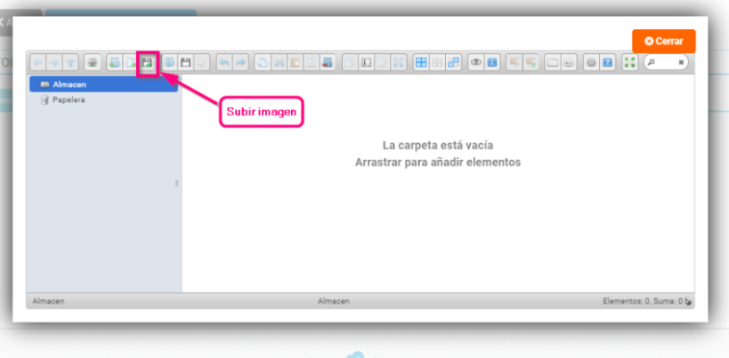Click the cut scissors icon
The width and height of the screenshot is (729, 358).
pyautogui.click(x=279, y=62)
